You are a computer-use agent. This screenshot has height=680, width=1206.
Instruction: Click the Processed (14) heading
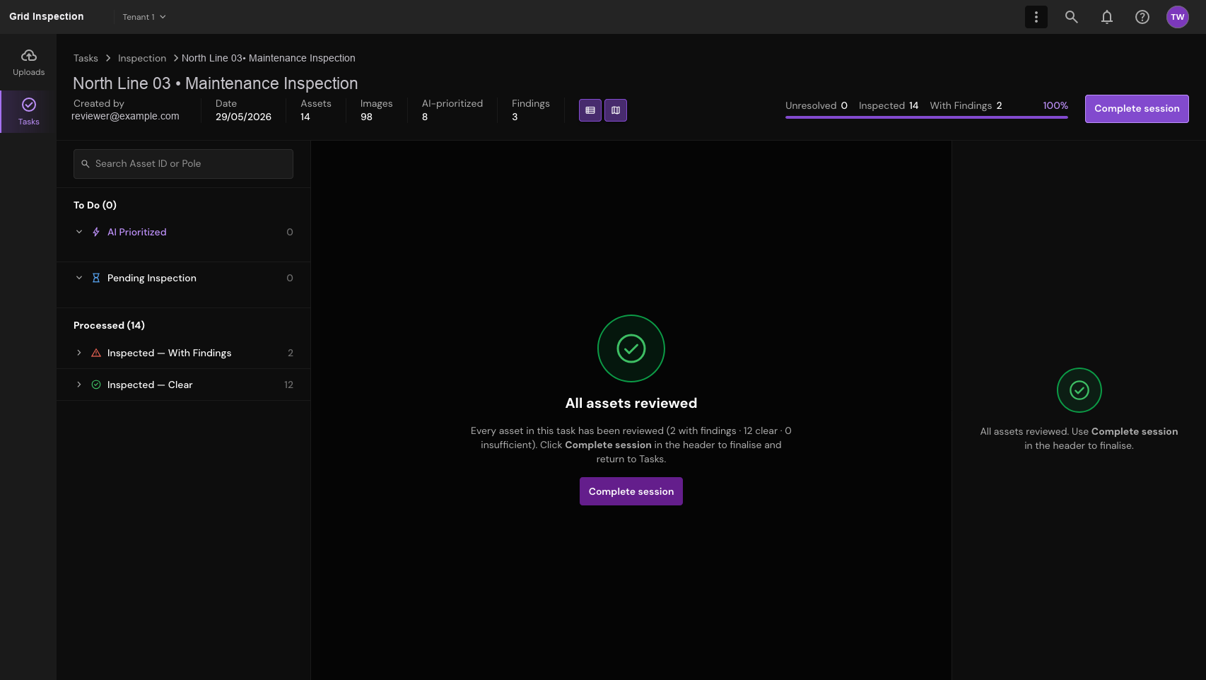pyautogui.click(x=109, y=325)
